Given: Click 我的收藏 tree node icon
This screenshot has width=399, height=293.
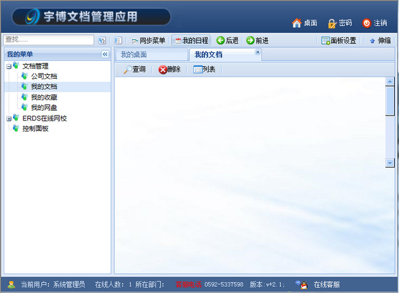Looking at the screenshot, I should point(25,96).
